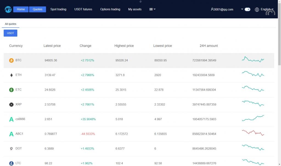Click the globe language icon
The image size is (281, 166).
(257, 10)
